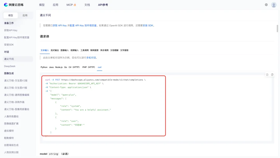Screen dimensions: 280x158
Task: Click the curl -X POST URL code line
Action: [95, 80]
